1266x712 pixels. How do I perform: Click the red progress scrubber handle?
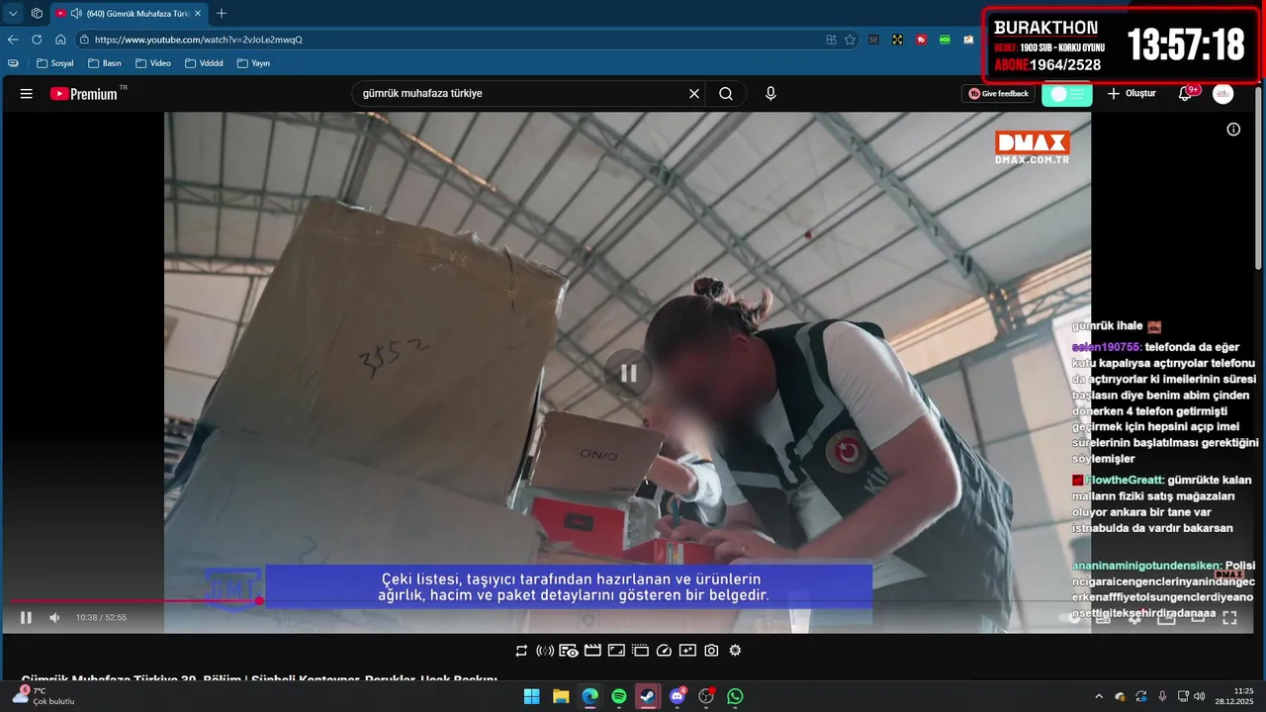pos(259,601)
